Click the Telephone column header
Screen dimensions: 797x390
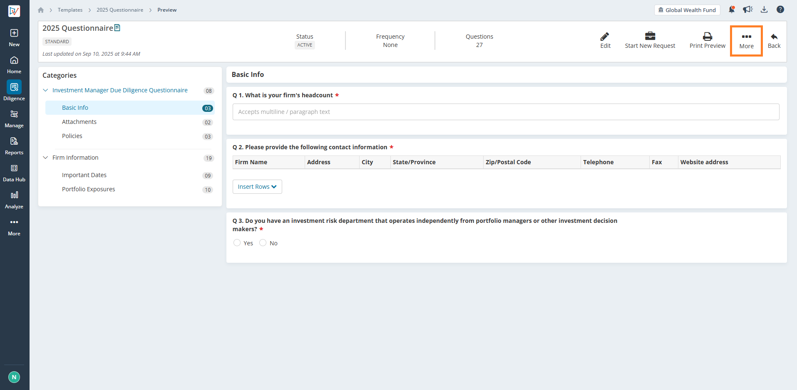[x=615, y=162]
